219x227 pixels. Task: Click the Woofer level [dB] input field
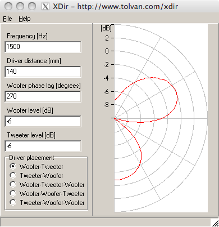(x=43, y=121)
